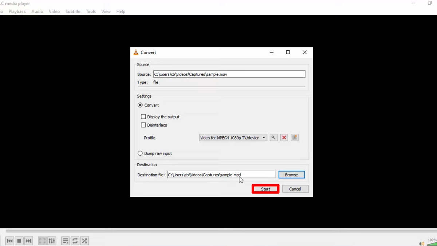Open the Video menu
Viewport: 437px width, 246px height.
[x=54, y=12]
